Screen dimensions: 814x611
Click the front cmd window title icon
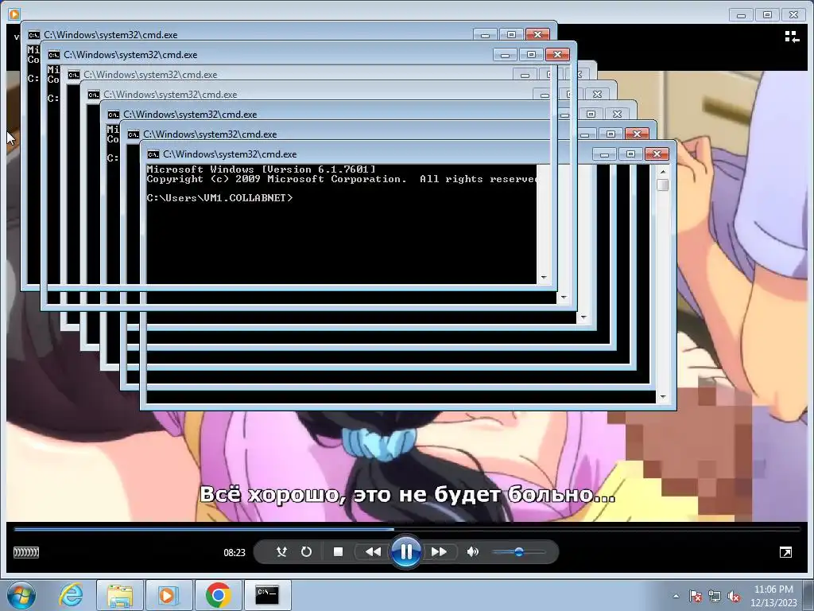153,154
